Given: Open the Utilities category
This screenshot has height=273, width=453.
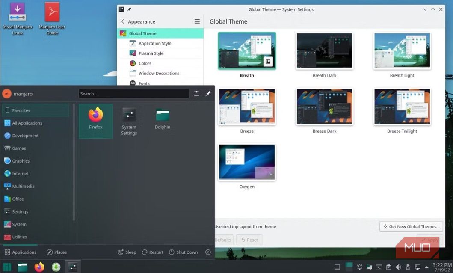Looking at the screenshot, I should point(36,237).
